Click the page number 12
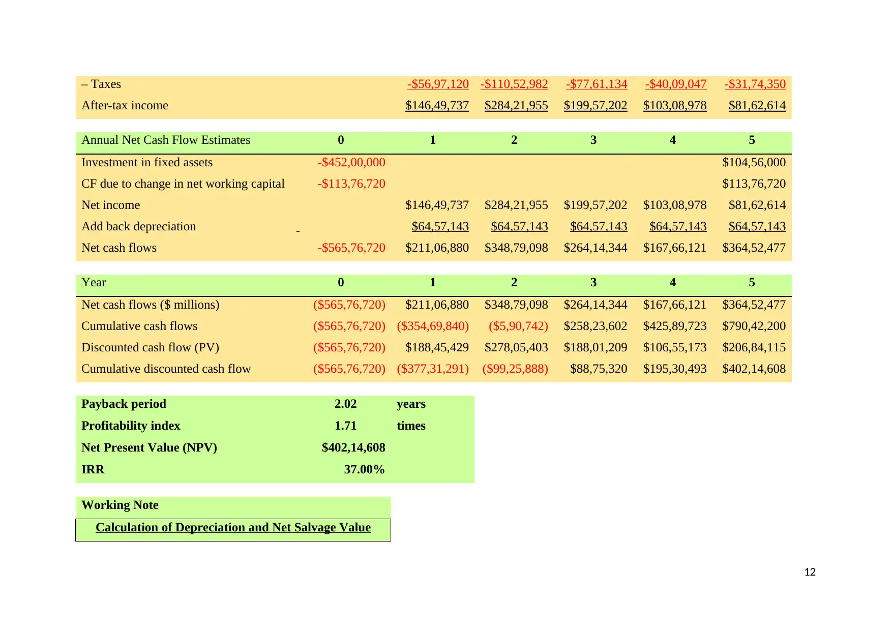The width and height of the screenshot is (892, 631). 810,573
